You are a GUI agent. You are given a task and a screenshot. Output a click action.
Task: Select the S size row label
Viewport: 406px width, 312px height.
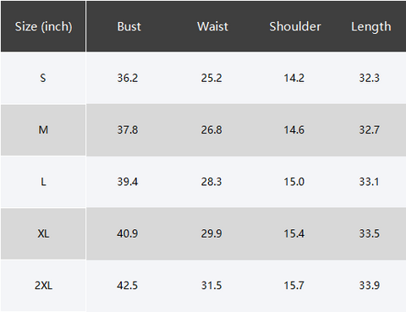tap(43, 78)
